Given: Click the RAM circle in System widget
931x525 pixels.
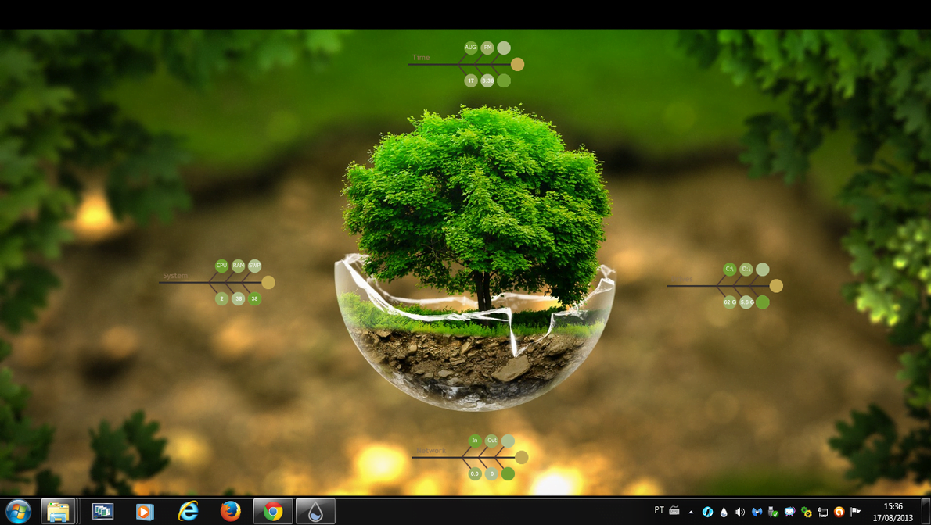Looking at the screenshot, I should [239, 266].
